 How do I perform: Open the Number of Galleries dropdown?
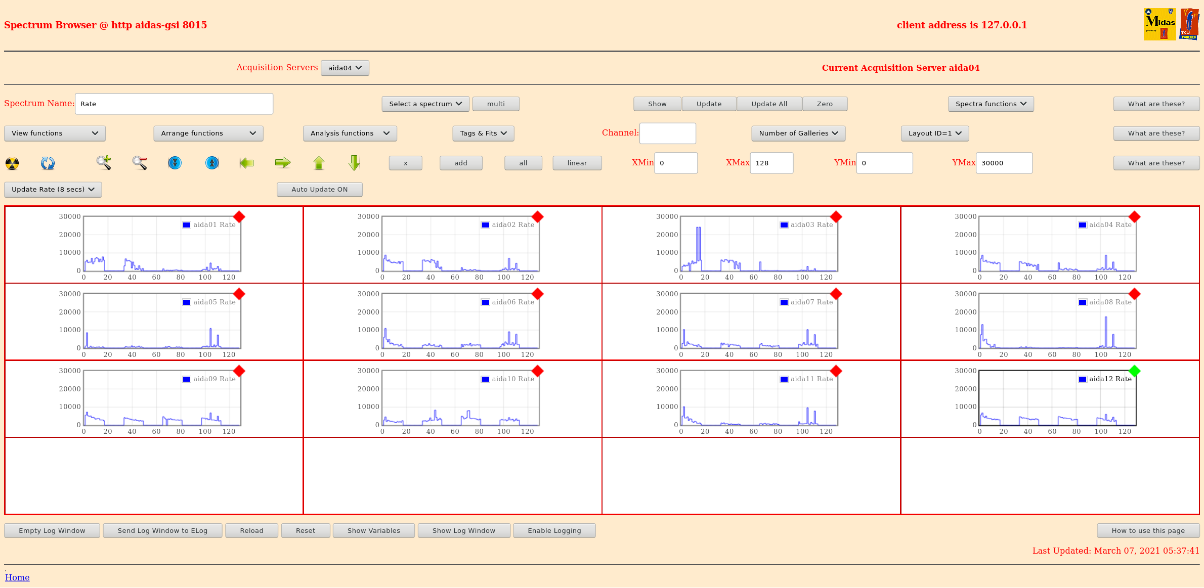798,133
